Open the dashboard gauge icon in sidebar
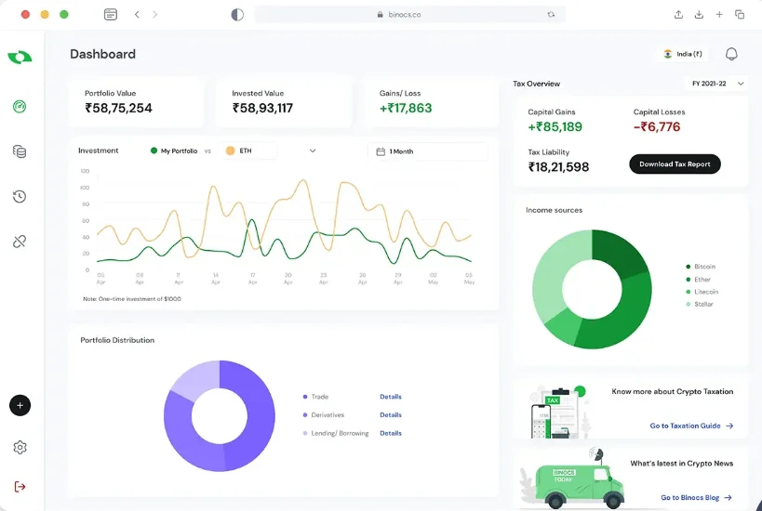This screenshot has height=511, width=762. [20, 106]
